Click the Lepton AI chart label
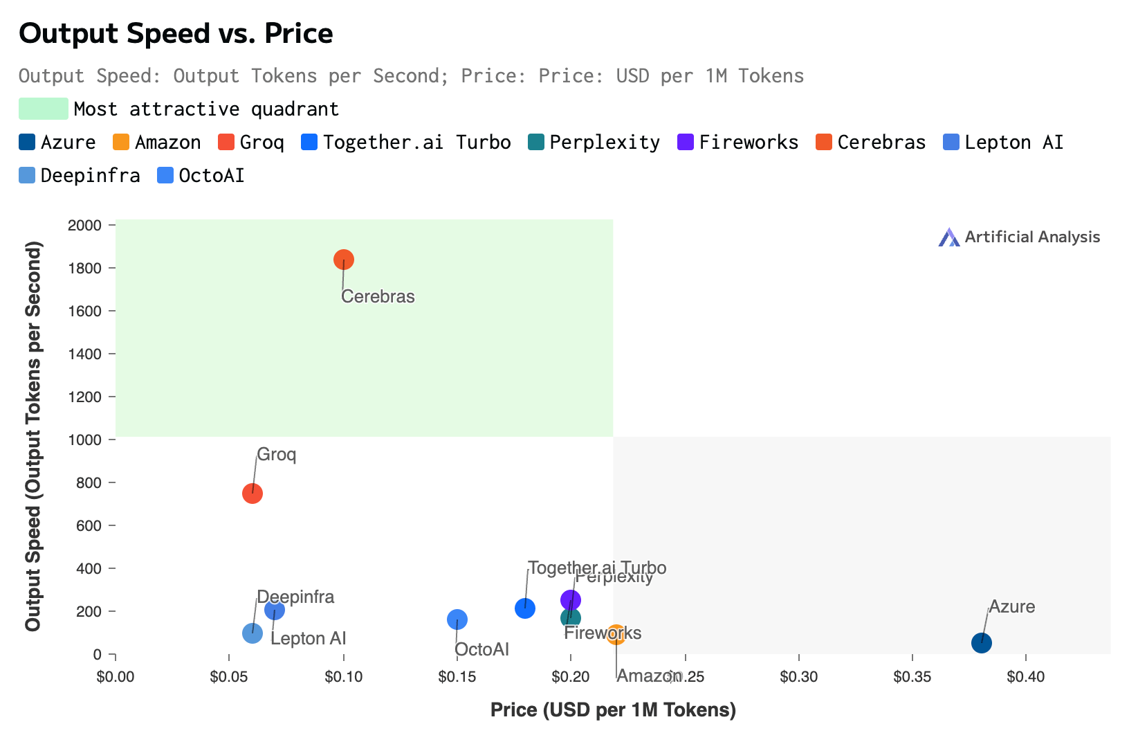Image resolution: width=1147 pixels, height=742 pixels. pyautogui.click(x=309, y=639)
